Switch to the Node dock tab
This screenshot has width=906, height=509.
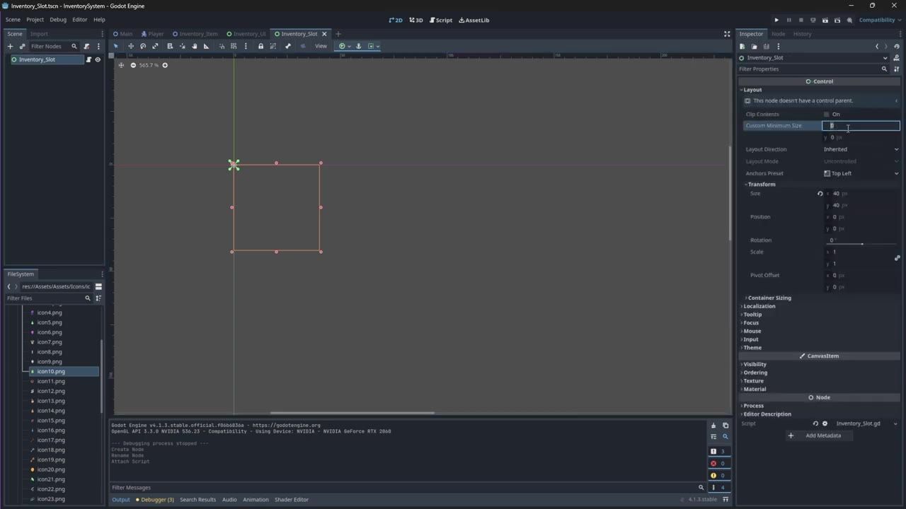point(778,34)
